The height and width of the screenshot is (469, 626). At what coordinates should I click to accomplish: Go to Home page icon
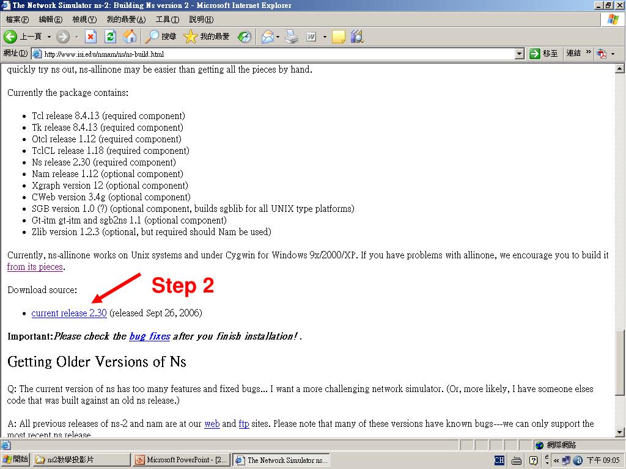pos(130,37)
